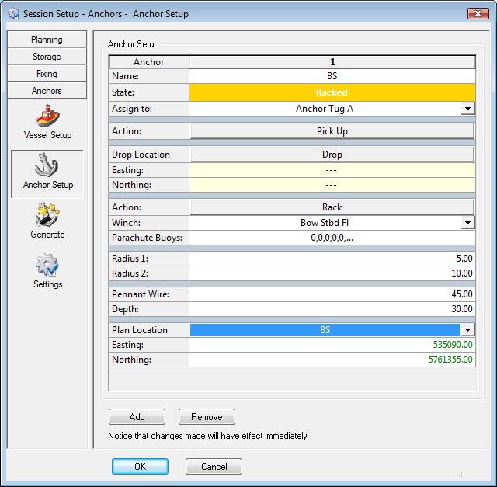Click the Add button
The image size is (497, 487).
pos(137,417)
